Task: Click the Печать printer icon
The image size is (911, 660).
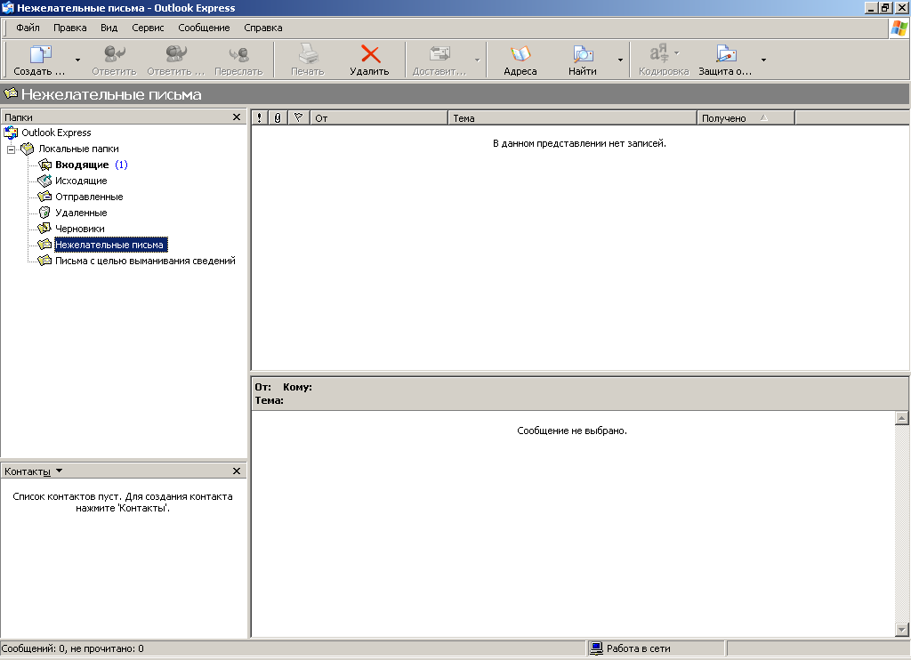Action: click(x=308, y=54)
